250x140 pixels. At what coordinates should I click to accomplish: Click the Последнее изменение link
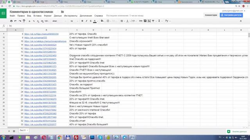(125, 16)
